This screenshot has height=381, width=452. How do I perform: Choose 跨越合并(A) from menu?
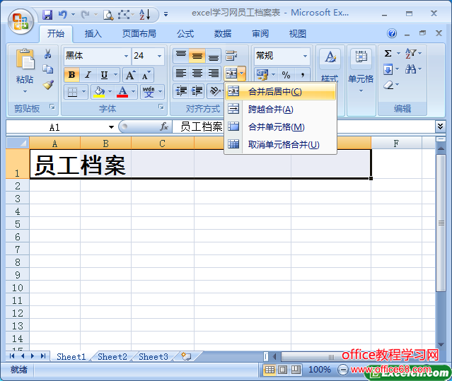pos(281,109)
